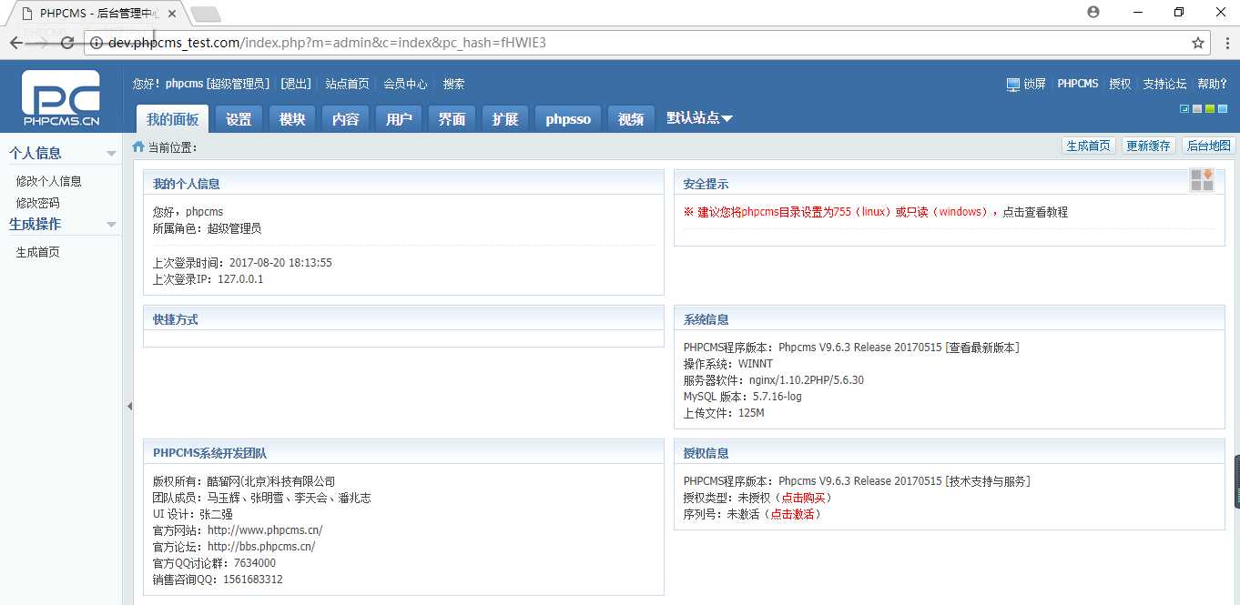Viewport: 1240px width, 605px height.
Task: Select the light blue theme swatch
Action: [x=1223, y=109]
